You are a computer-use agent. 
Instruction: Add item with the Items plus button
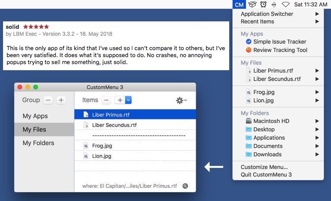click(x=120, y=100)
